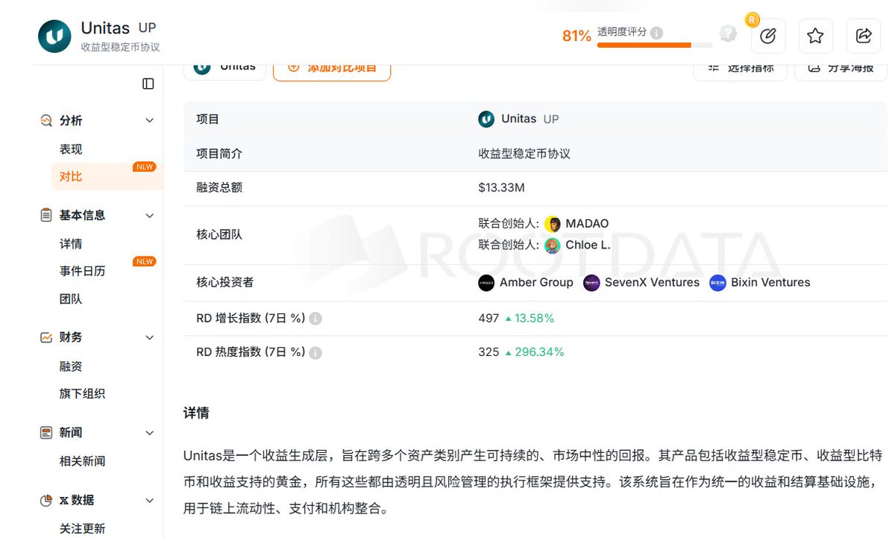Viewport: 895px width, 538px height.
Task: Click the 基本信息 section icon
Action: pyautogui.click(x=46, y=215)
